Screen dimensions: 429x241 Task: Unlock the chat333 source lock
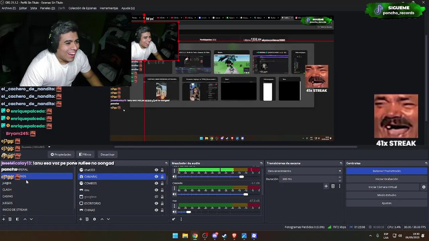[x=162, y=170]
